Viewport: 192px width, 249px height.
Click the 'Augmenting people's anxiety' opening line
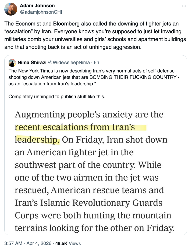tap(89, 115)
